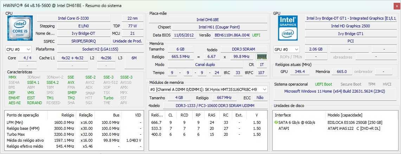Click the Secure Boot status label
This screenshot has width=401, height=154.
pos(351,84)
